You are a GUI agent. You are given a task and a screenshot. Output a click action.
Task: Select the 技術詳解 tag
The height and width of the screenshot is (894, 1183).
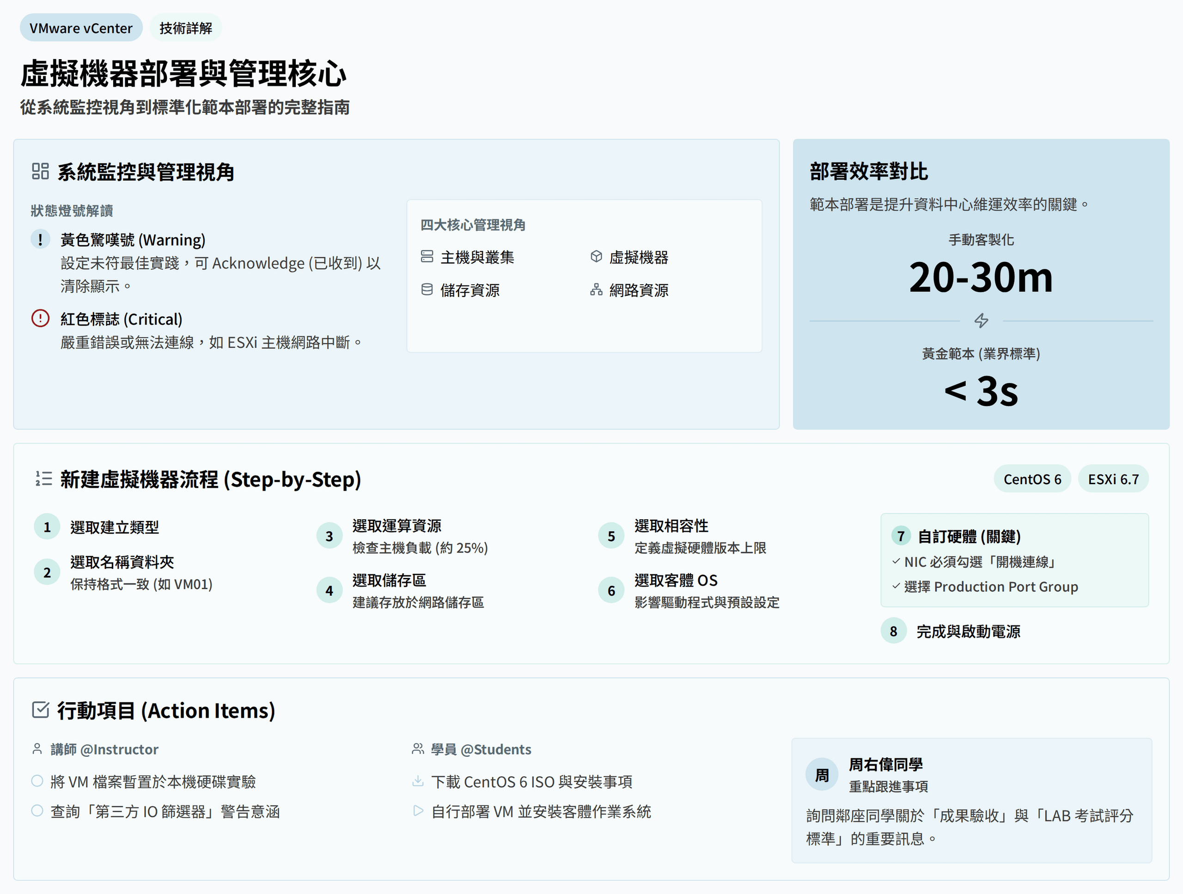[186, 28]
